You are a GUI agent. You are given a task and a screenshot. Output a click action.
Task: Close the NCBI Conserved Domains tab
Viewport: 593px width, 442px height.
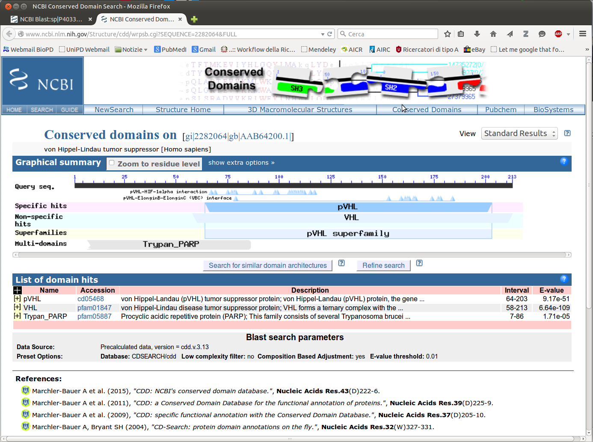coord(180,19)
